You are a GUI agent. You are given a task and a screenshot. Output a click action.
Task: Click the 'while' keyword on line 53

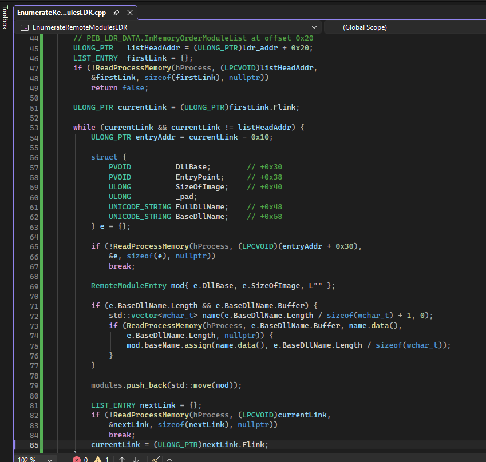pyautogui.click(x=84, y=128)
